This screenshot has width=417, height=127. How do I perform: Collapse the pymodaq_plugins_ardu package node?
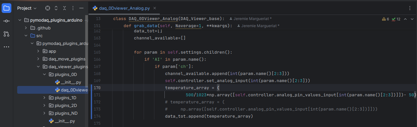coord(32,43)
